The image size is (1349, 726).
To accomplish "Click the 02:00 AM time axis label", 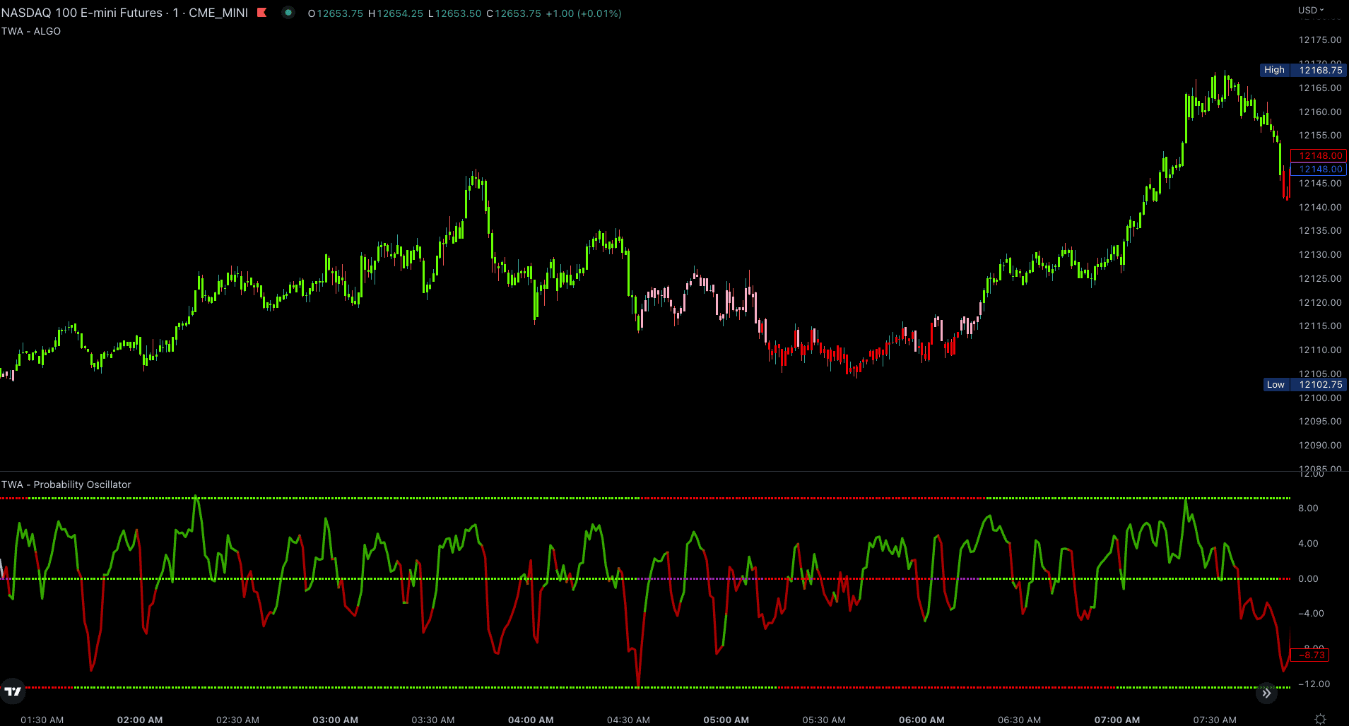I will click(x=140, y=720).
